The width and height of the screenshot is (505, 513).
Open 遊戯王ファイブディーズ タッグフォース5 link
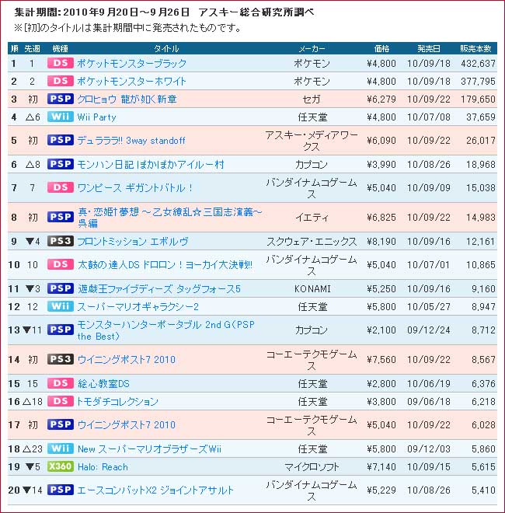tap(159, 289)
